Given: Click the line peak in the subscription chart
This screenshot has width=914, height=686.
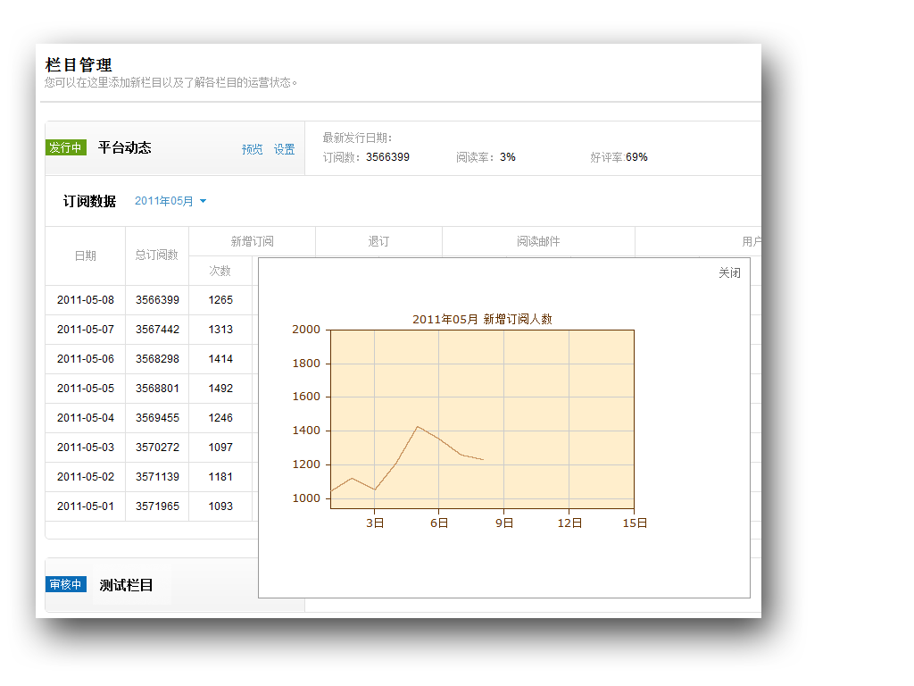Looking at the screenshot, I should [417, 426].
